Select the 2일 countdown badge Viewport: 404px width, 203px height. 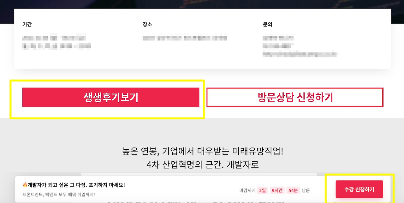click(x=262, y=190)
